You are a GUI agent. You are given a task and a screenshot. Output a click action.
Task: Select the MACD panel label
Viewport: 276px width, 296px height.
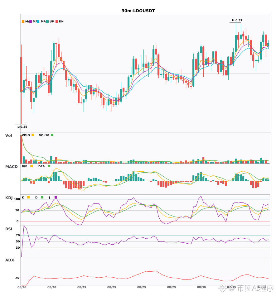click(11, 167)
